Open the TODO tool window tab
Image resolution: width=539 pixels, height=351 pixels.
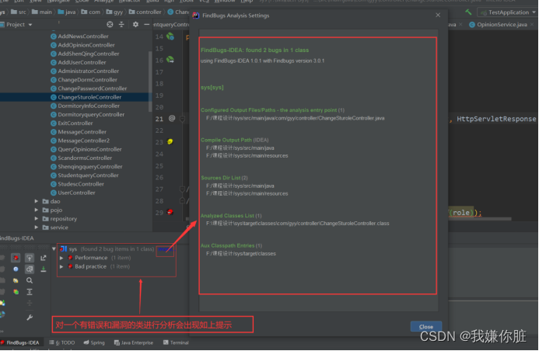(62, 342)
